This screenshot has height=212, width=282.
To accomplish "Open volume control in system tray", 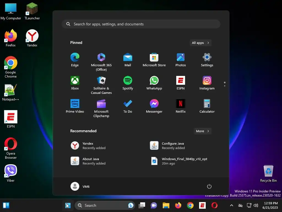I will tap(256, 205).
